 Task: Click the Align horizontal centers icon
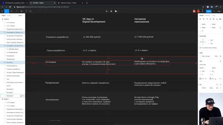pos(203,19)
